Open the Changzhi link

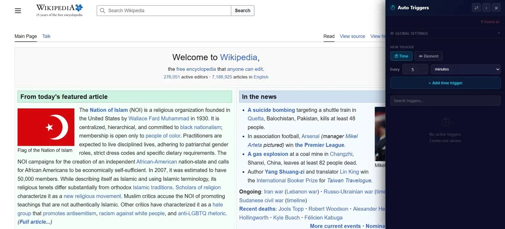(x=341, y=154)
